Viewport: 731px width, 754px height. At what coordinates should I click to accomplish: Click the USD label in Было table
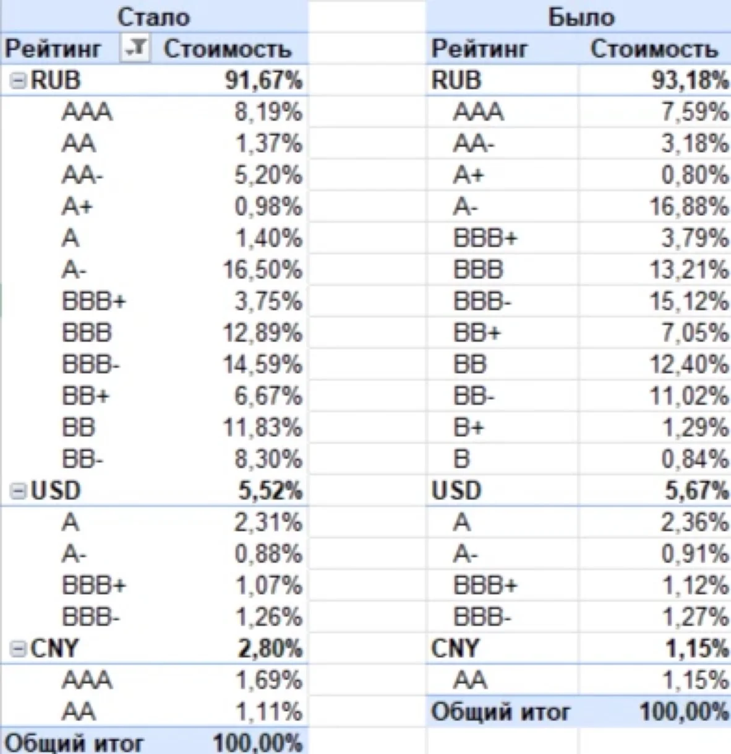(456, 491)
